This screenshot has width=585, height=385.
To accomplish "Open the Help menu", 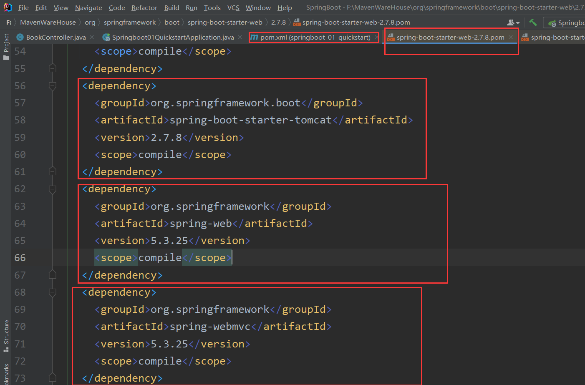I will [x=285, y=8].
